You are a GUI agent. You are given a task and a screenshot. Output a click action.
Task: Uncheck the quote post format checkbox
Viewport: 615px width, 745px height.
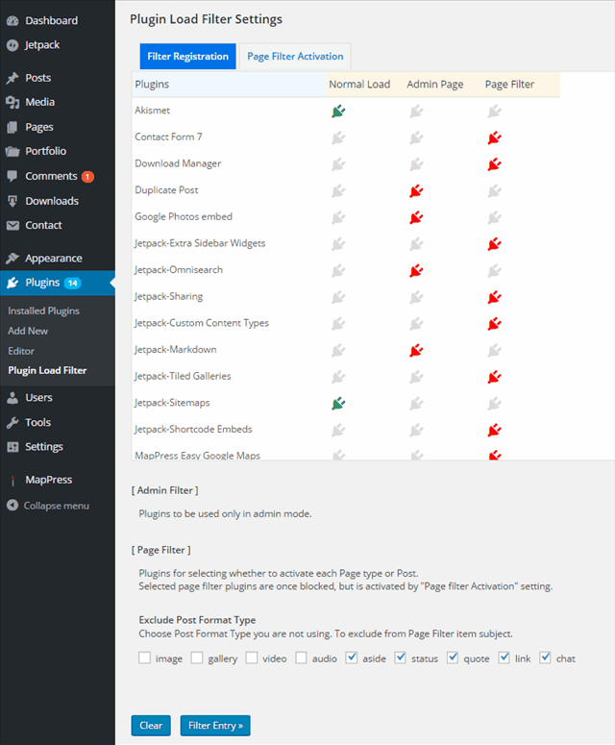[453, 658]
